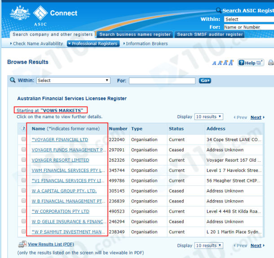The width and height of the screenshot is (274, 258).
Task: Tick checkbox for VOYAGER FUNDS MANAGEMENT
Action: (x=23, y=150)
